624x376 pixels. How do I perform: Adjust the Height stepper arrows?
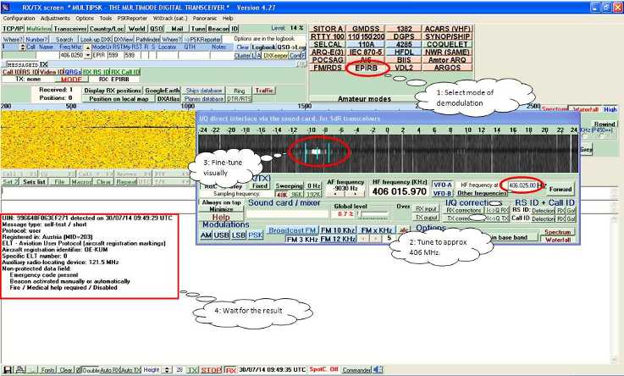click(x=167, y=370)
